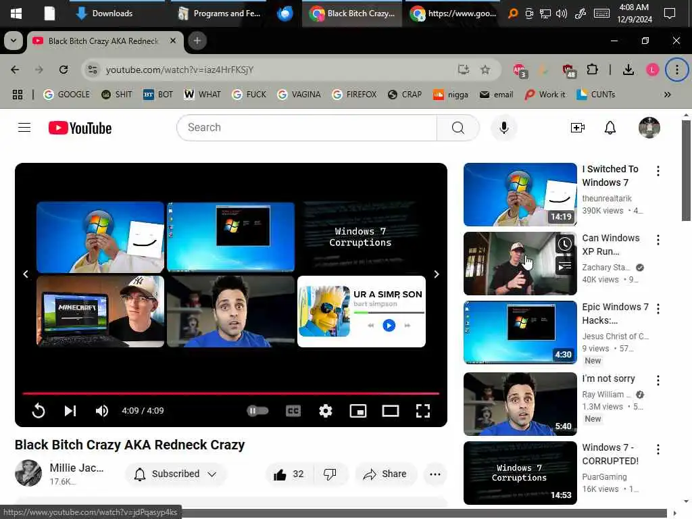
Task: Bookmark this page with star icon
Action: [x=485, y=70]
